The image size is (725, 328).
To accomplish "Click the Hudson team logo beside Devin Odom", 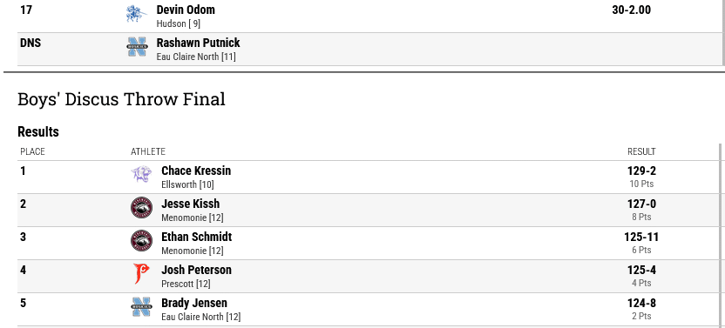I will click(x=137, y=14).
